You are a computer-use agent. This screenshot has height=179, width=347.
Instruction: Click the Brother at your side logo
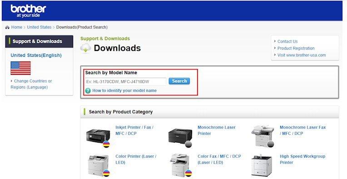[28, 11]
